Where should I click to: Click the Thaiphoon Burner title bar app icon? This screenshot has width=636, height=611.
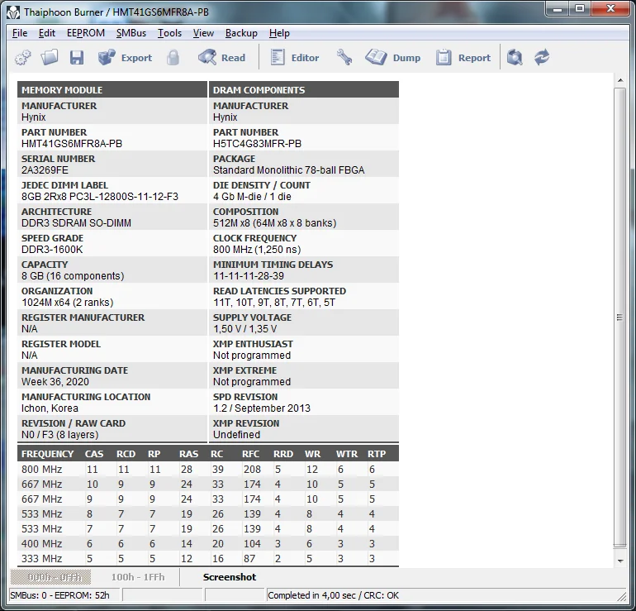(13, 12)
